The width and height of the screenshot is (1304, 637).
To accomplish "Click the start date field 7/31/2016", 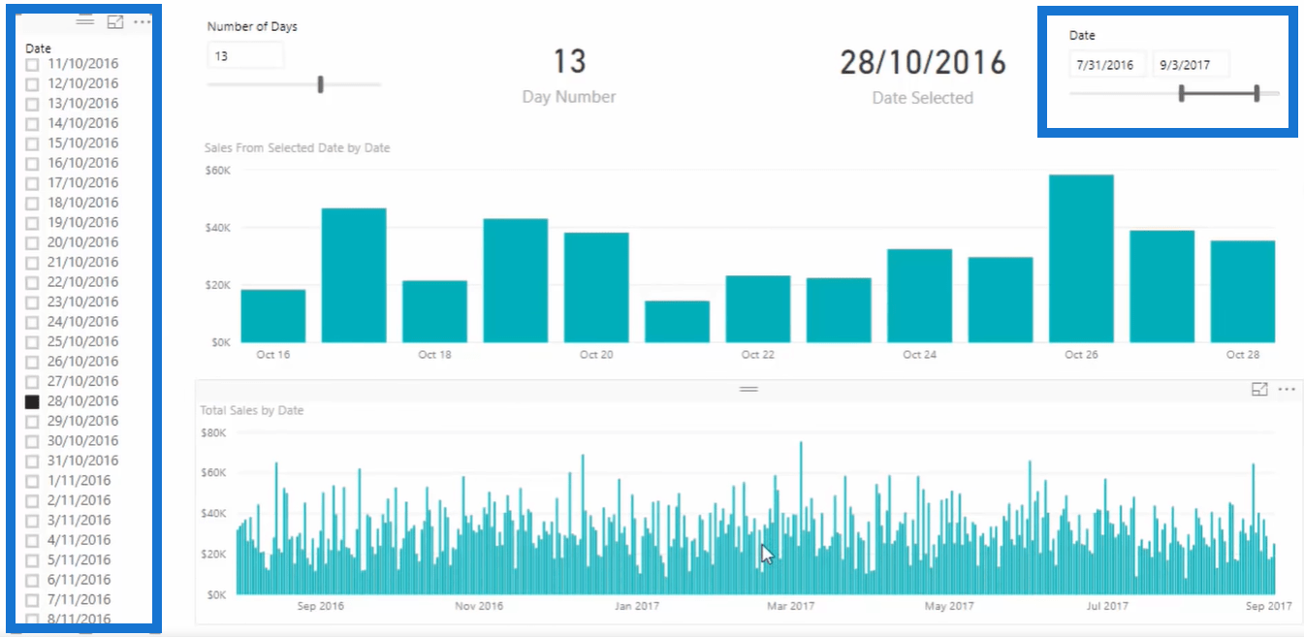I will pyautogui.click(x=1108, y=65).
